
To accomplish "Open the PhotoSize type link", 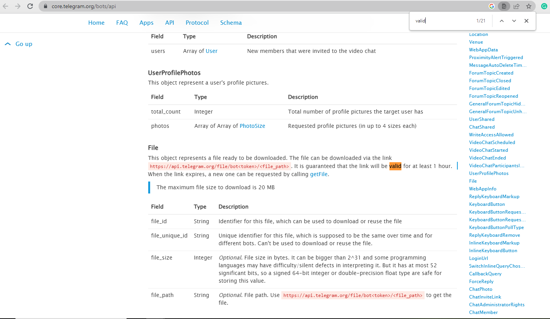I will 252,126.
